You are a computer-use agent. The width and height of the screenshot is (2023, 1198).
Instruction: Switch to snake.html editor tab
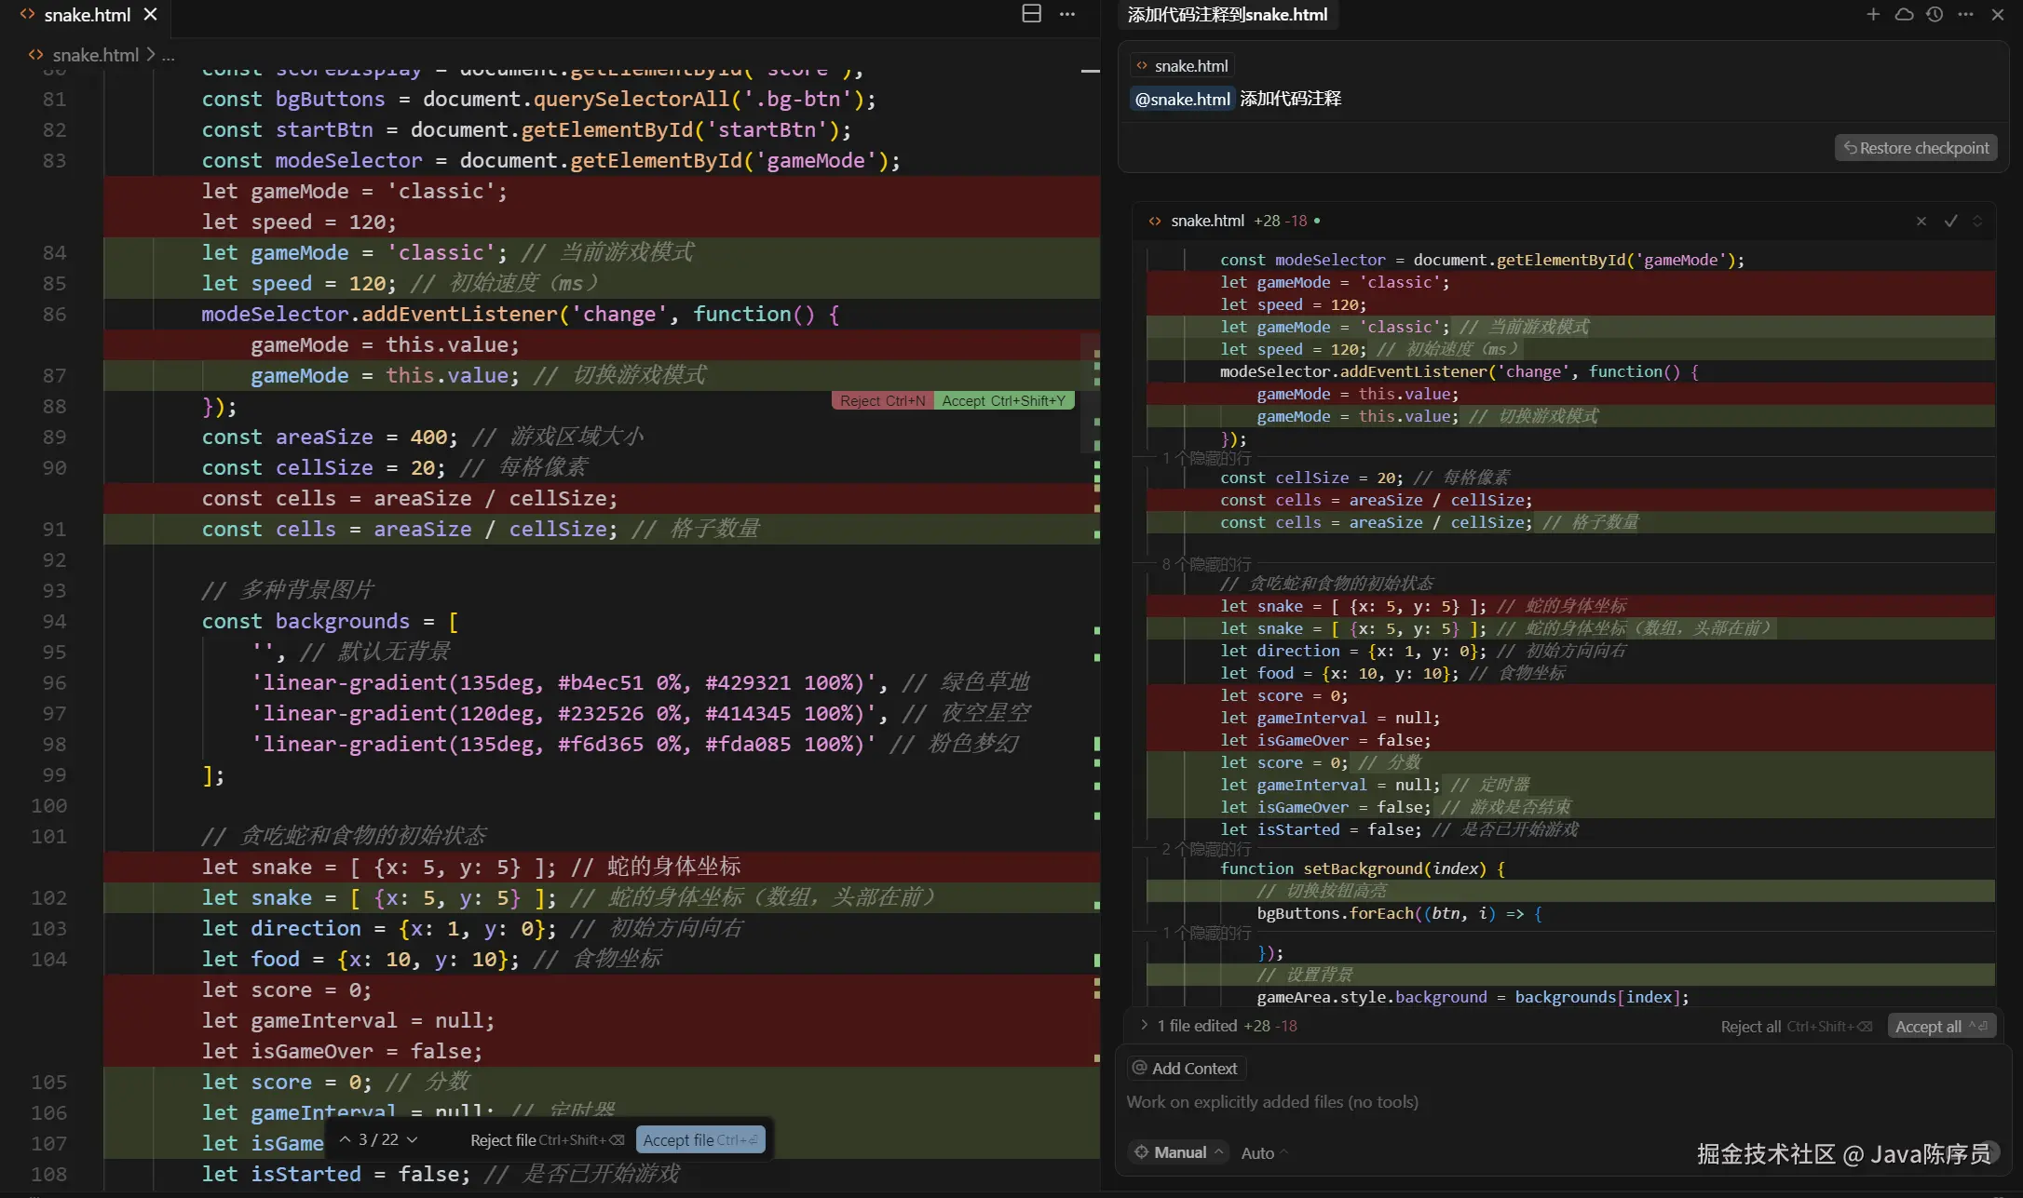pos(87,15)
